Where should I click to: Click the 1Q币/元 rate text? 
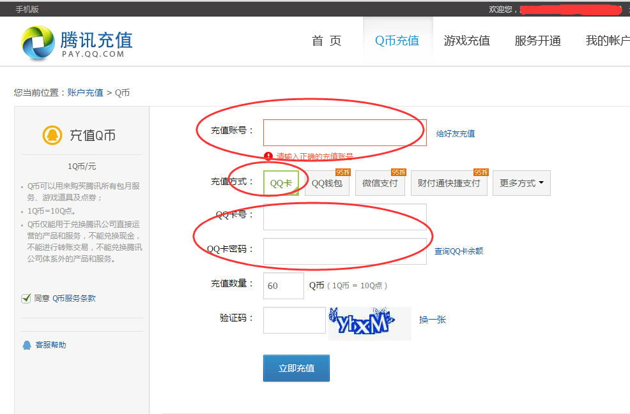[x=82, y=166]
